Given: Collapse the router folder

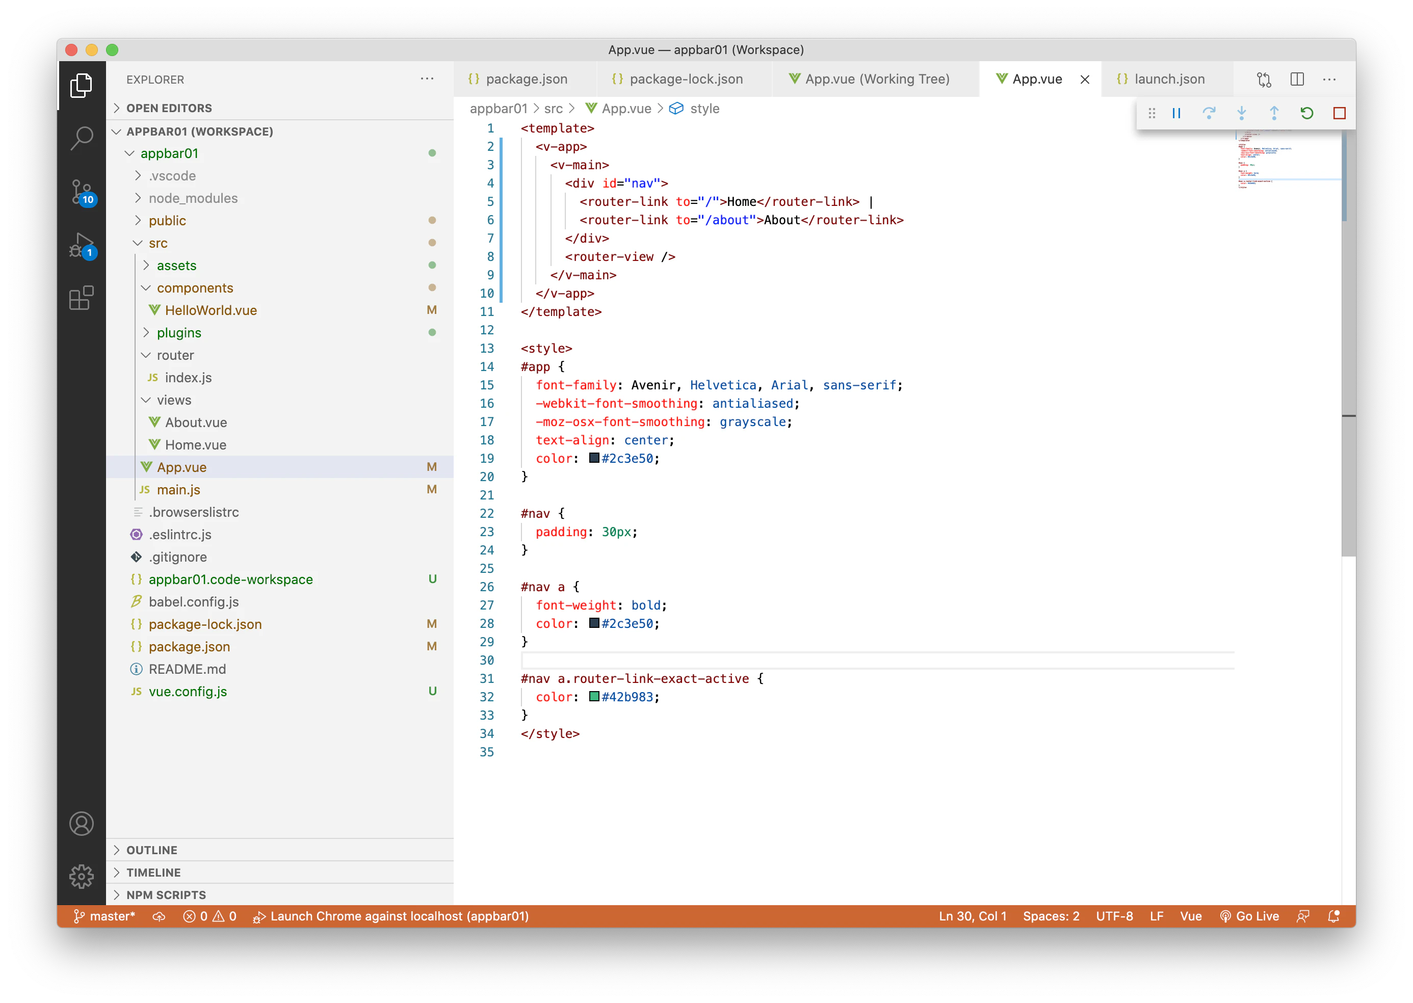Looking at the screenshot, I should pyautogui.click(x=175, y=355).
